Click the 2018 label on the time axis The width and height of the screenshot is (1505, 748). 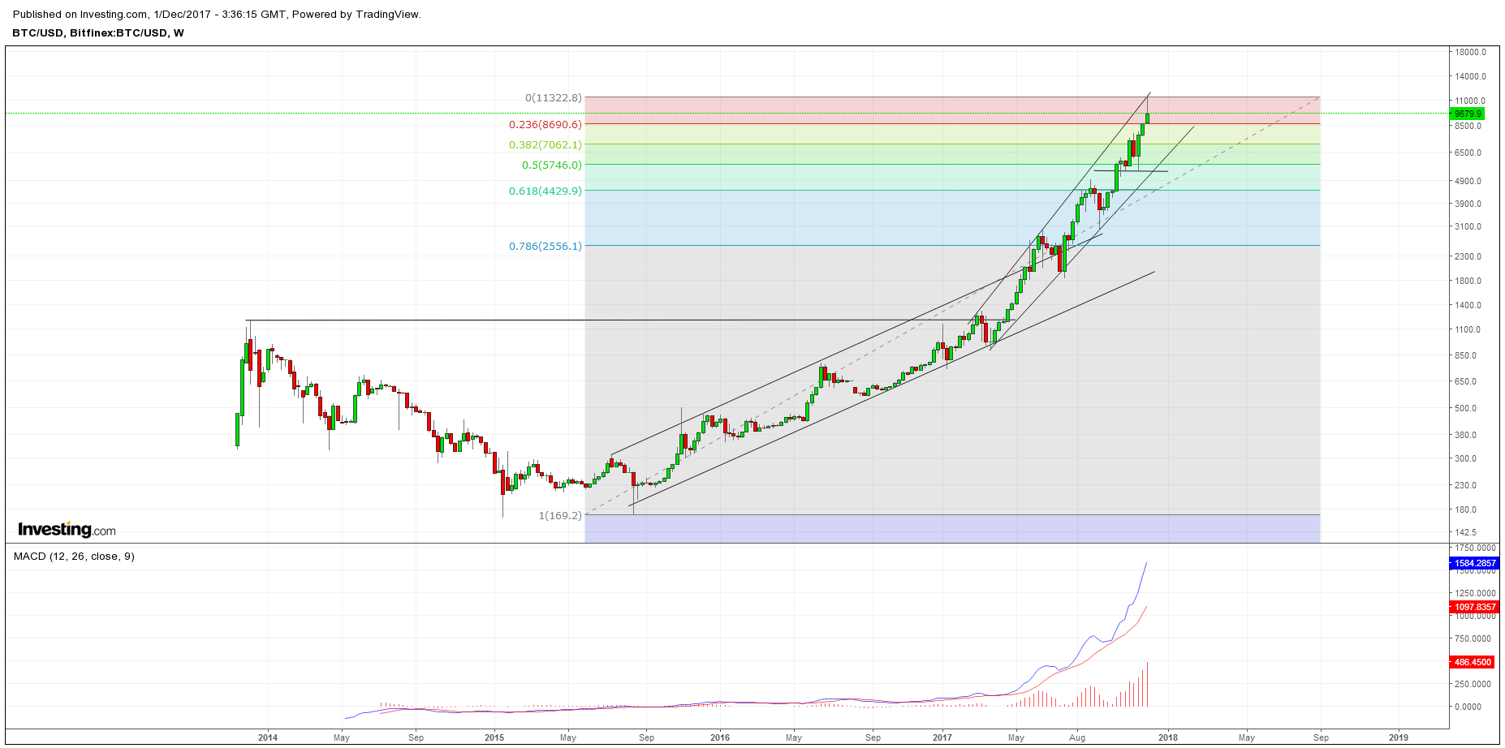click(1168, 737)
